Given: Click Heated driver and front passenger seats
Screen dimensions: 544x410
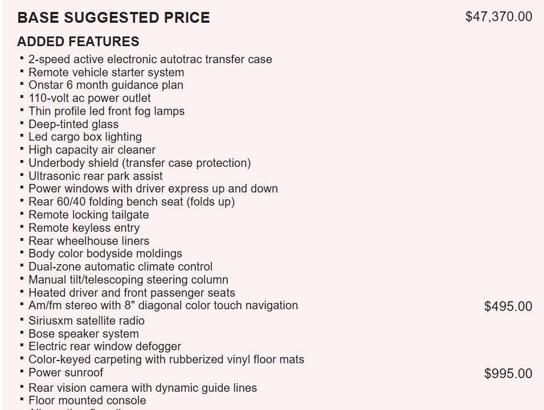Looking at the screenshot, I should click(132, 293).
